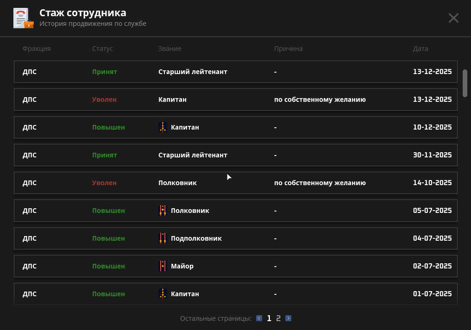Click the Дата column header
This screenshot has height=330, width=471.
[421, 49]
